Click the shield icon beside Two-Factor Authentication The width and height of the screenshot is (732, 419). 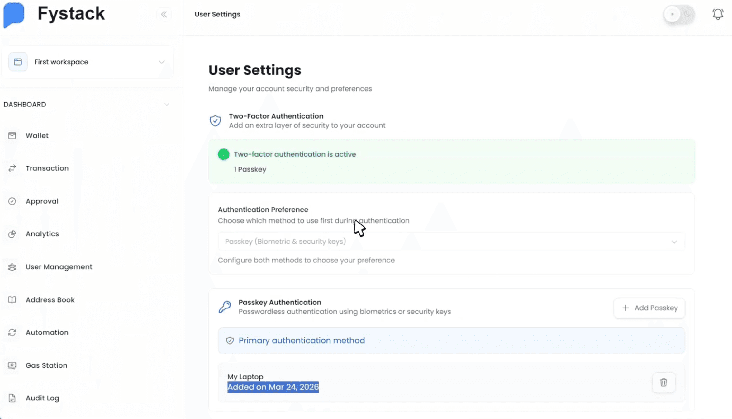[x=215, y=120]
